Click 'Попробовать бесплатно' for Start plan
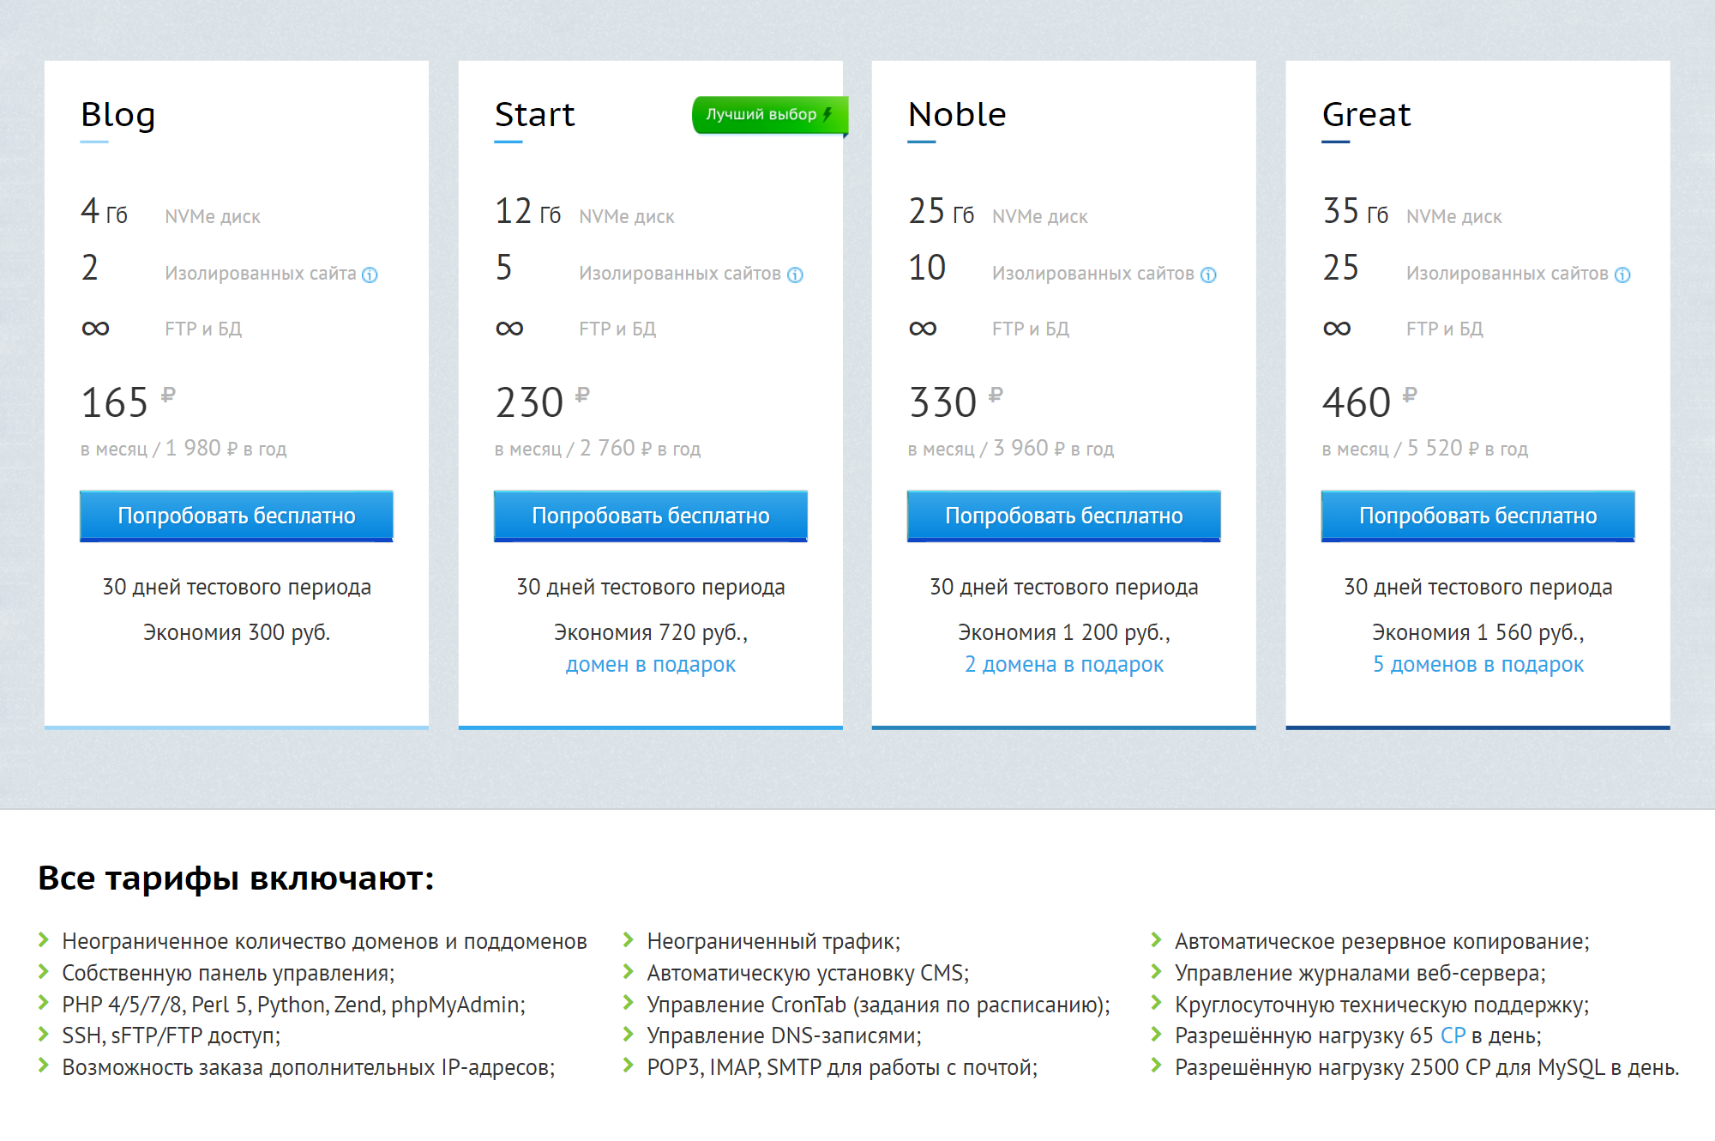Viewport: 1715px width, 1141px height. [651, 516]
